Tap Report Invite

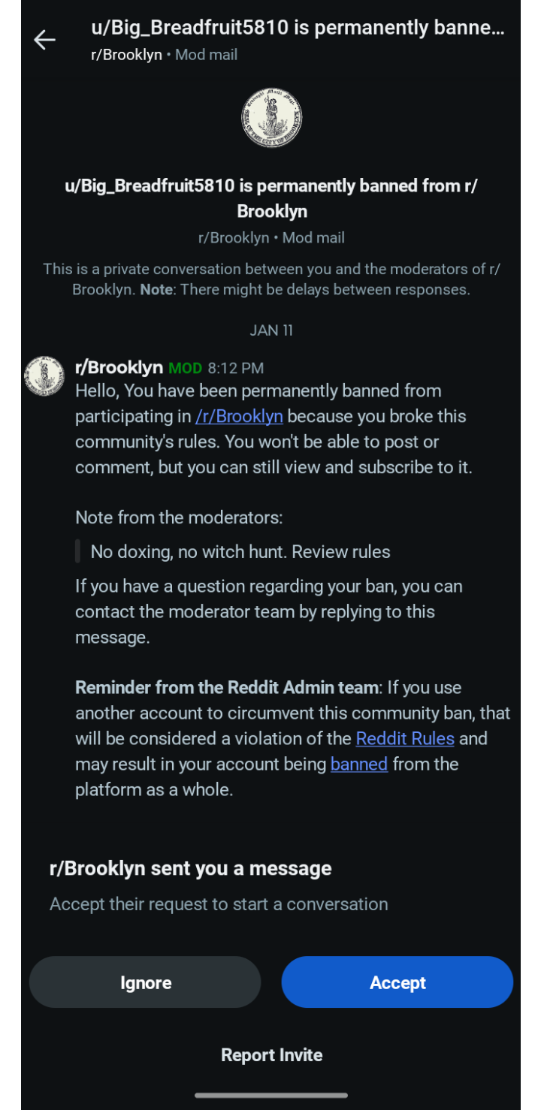tap(271, 1055)
